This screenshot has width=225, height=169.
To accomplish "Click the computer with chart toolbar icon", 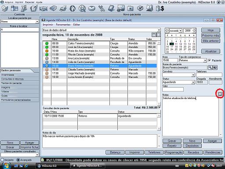I will 121,8.
